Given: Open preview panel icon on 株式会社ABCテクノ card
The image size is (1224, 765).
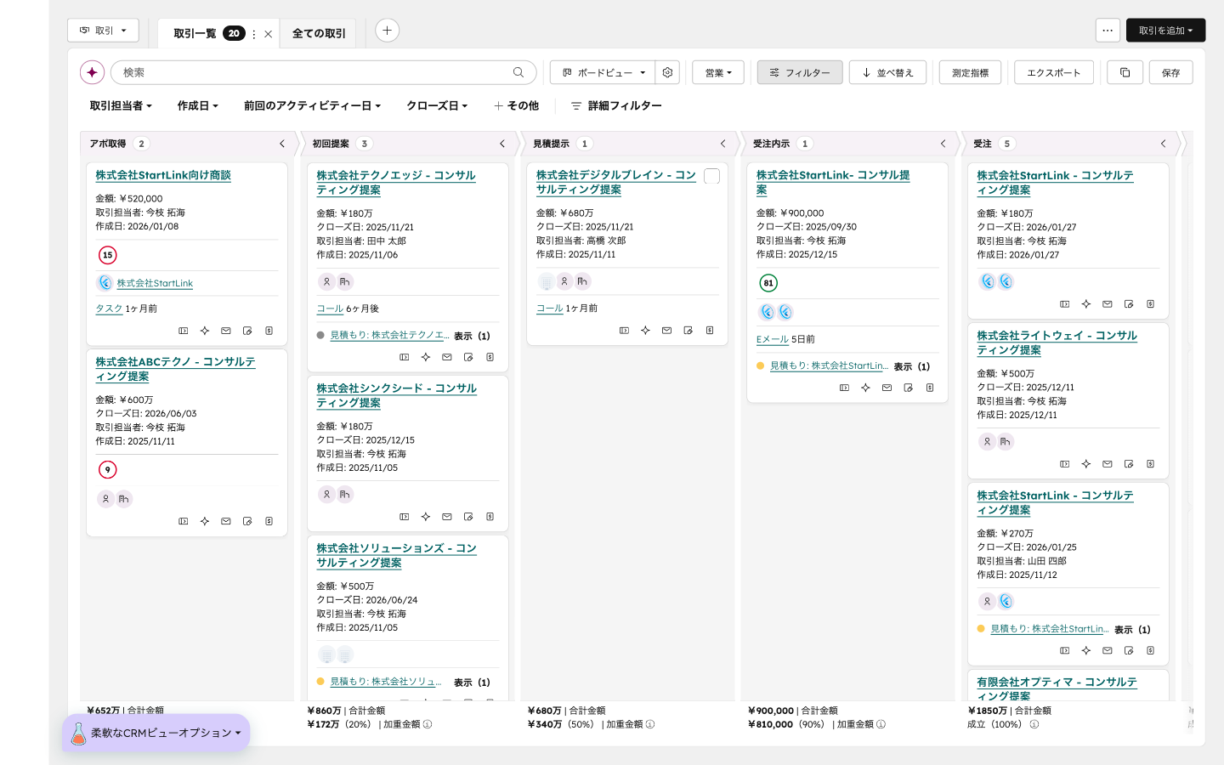Looking at the screenshot, I should click(x=183, y=521).
